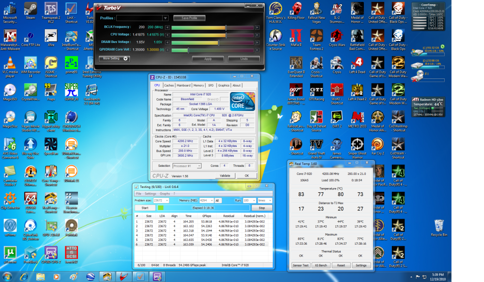
Task: Open Settings menu in LinX
Action: (150, 194)
